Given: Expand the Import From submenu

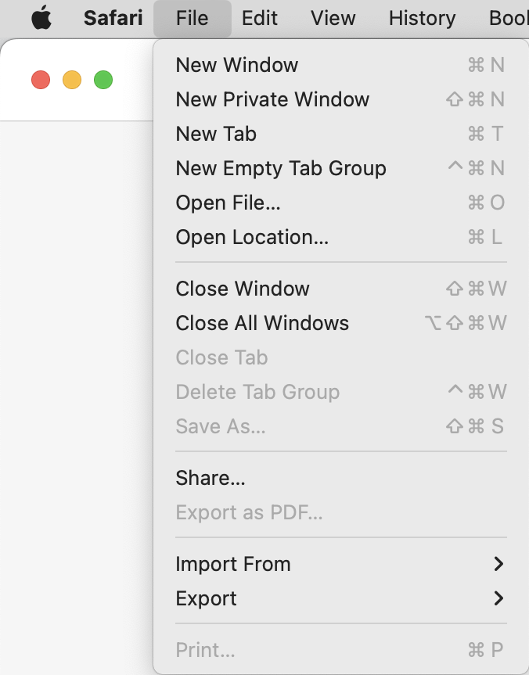Looking at the screenshot, I should (x=233, y=564).
